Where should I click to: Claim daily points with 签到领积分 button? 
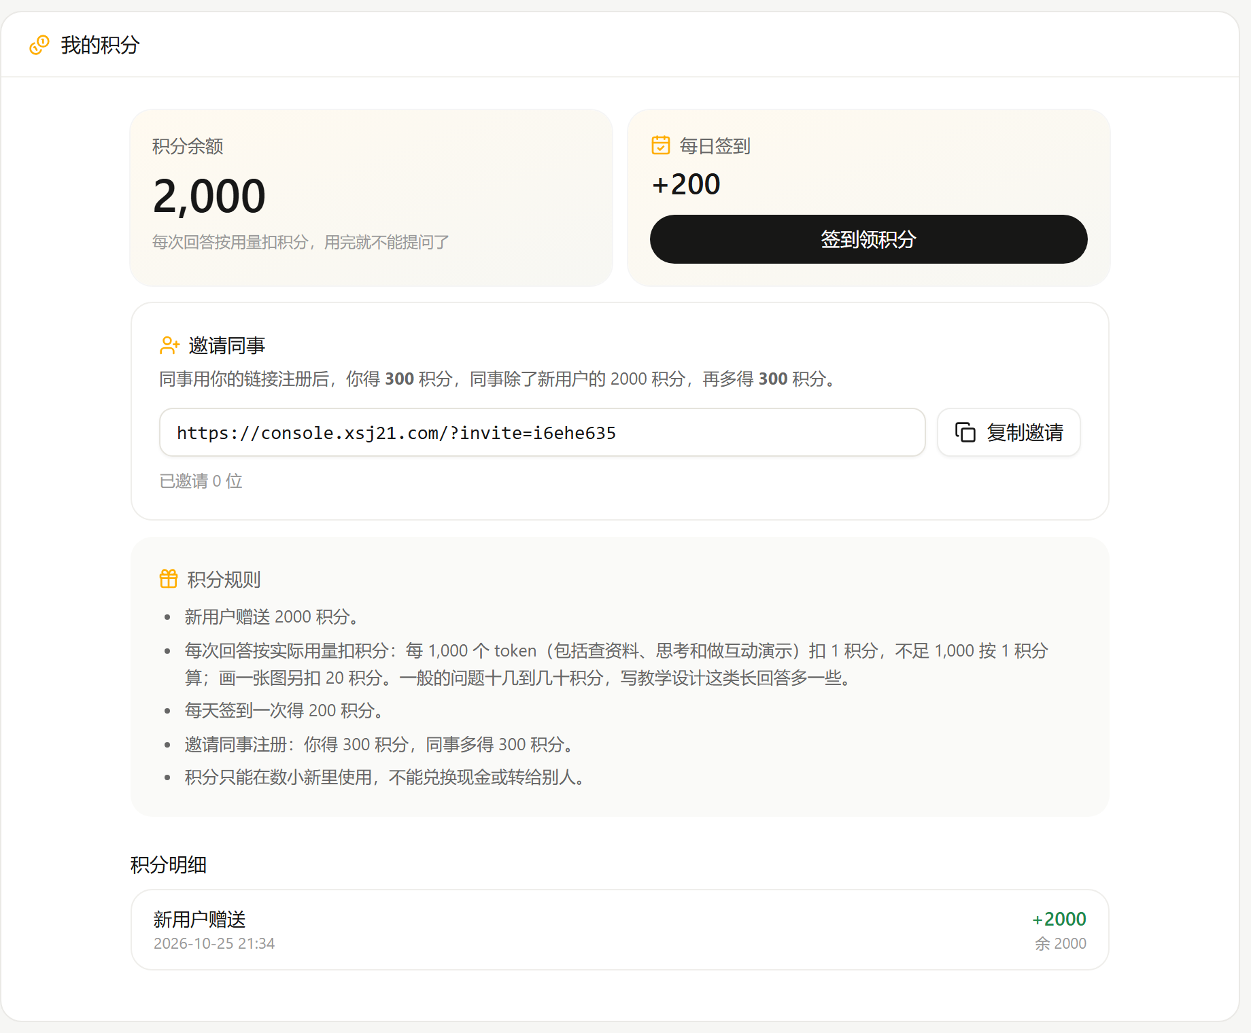(869, 239)
